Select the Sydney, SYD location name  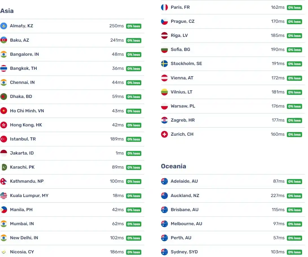point(184,252)
